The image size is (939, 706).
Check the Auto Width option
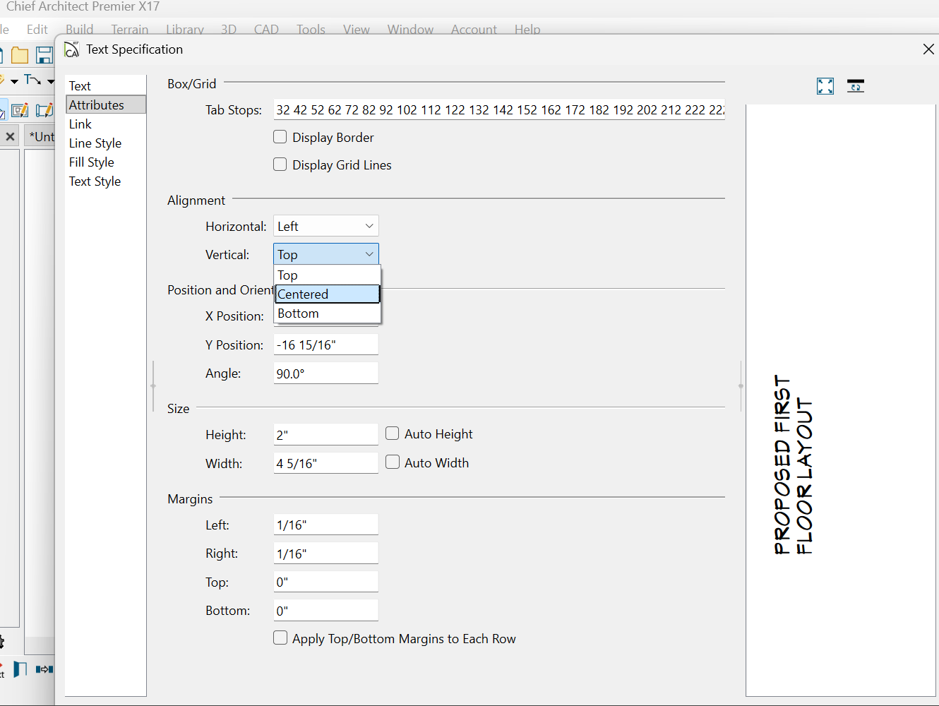tap(393, 462)
